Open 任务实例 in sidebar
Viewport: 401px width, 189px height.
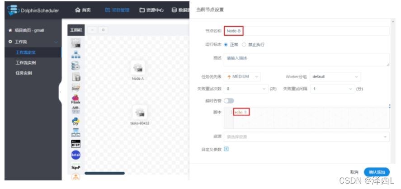pyautogui.click(x=24, y=73)
